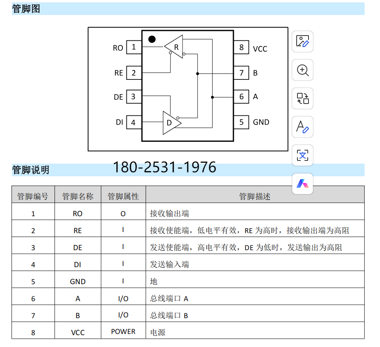This screenshot has width=380, height=347.
Task: Click the RO label beside pin 1
Action: tap(118, 48)
